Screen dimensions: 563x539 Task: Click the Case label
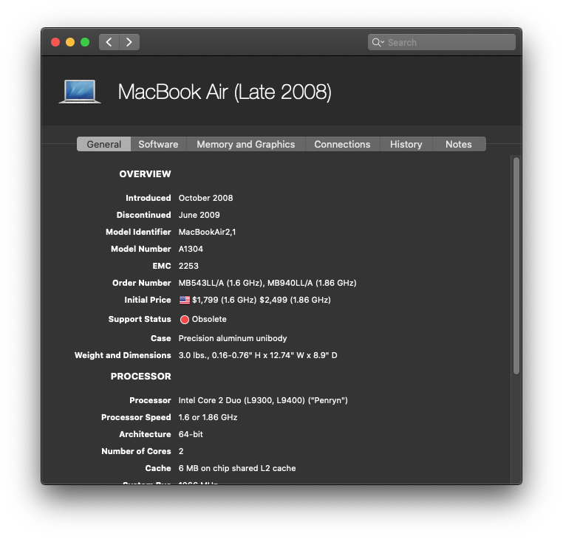(161, 338)
